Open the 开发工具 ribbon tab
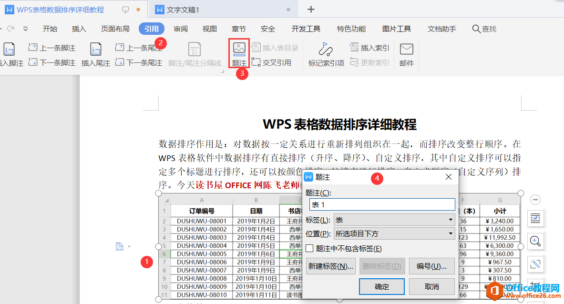Image resolution: width=564 pixels, height=304 pixels. pos(306,29)
